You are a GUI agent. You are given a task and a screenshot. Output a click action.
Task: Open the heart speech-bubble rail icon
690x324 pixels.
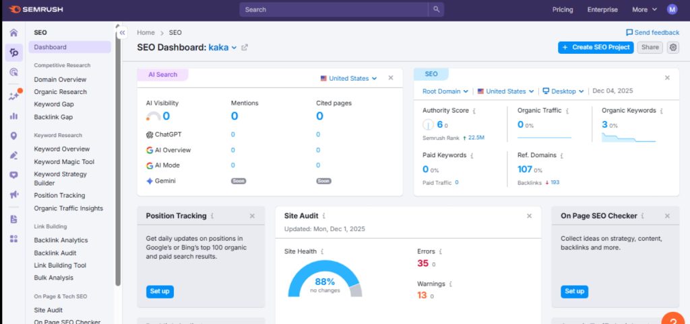[13, 175]
